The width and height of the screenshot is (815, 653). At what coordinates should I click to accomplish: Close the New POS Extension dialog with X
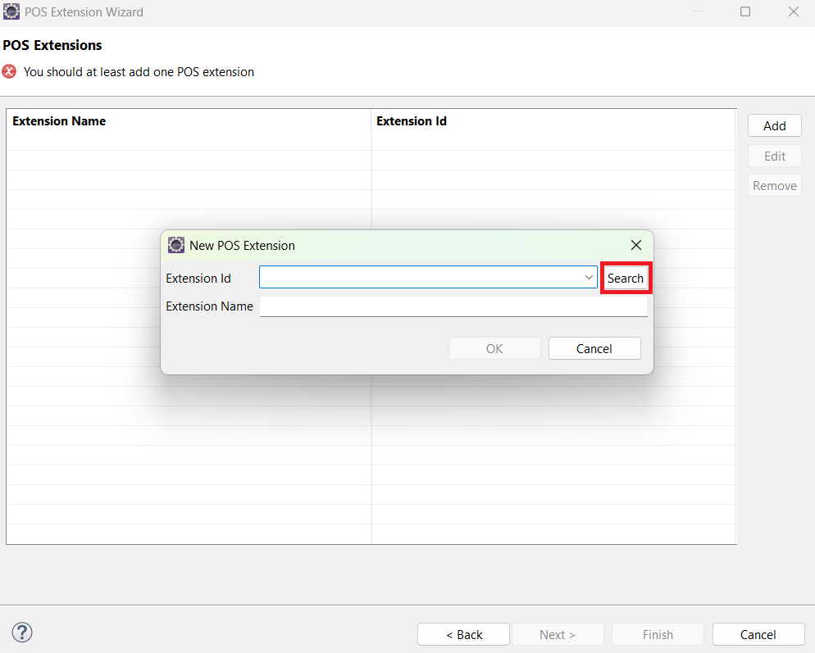coord(636,245)
